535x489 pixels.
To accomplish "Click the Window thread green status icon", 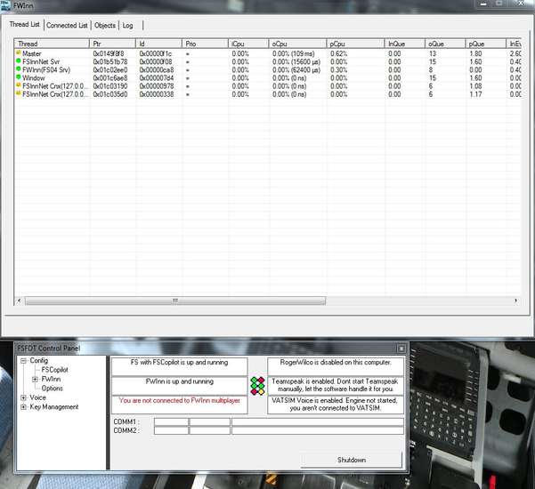I will (x=19, y=77).
